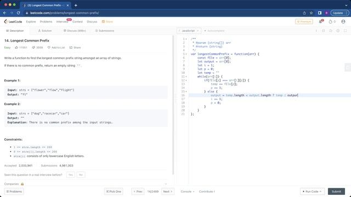The width and height of the screenshot is (351, 197).
Task: Toggle the Autocomplete option
Action: click(x=214, y=31)
